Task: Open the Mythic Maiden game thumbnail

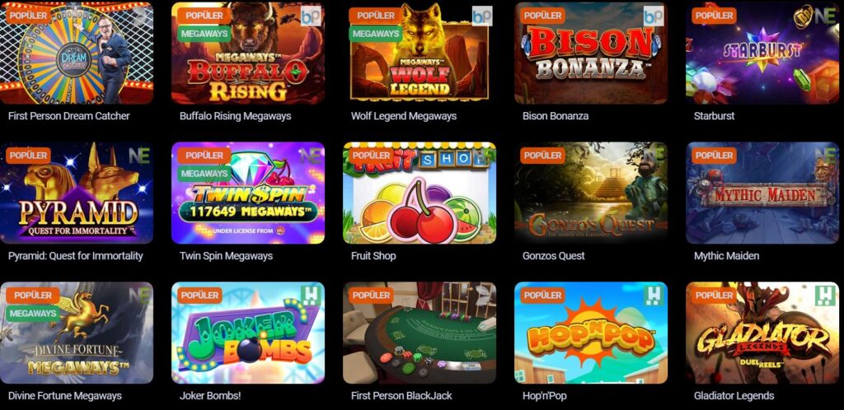Action: [x=762, y=193]
